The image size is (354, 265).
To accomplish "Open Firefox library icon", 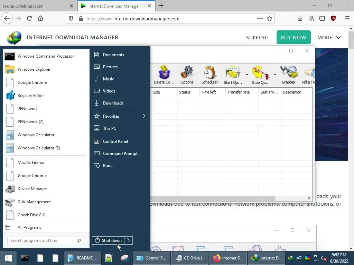I will [x=311, y=19].
